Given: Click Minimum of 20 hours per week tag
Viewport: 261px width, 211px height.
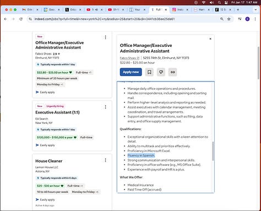Looking at the screenshot, I should pos(57,78).
